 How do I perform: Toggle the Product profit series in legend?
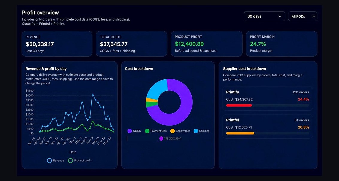point(80,160)
